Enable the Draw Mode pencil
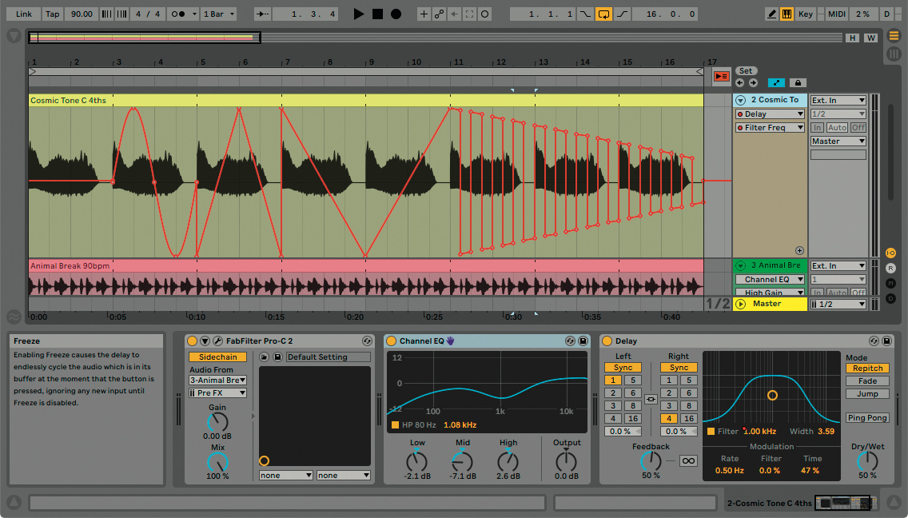This screenshot has width=908, height=518. pos(771,14)
